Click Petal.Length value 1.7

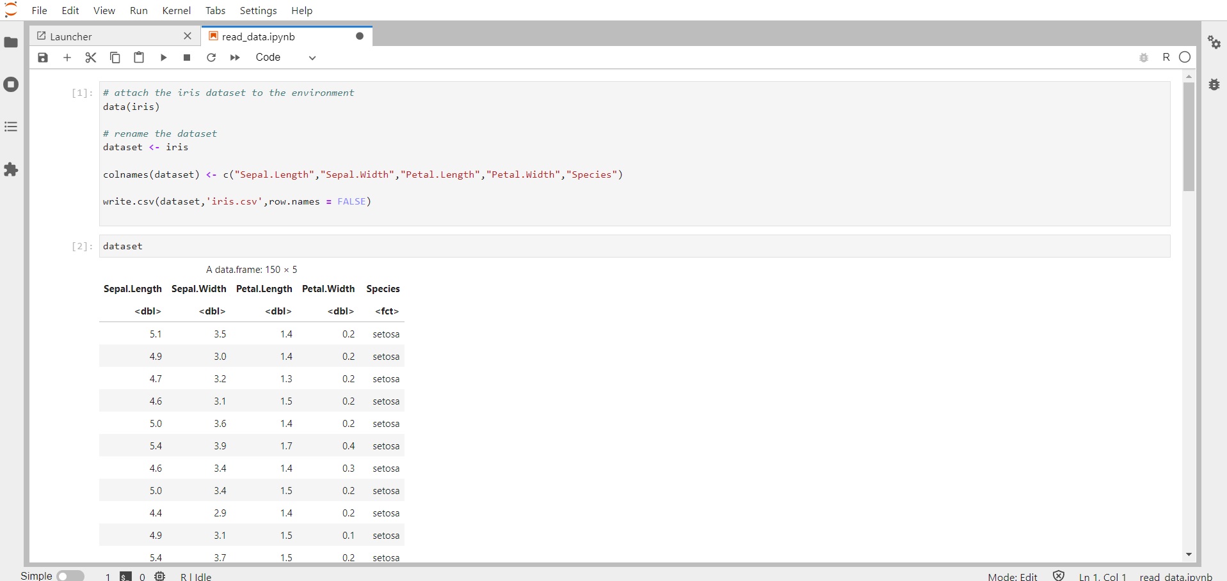pos(286,446)
